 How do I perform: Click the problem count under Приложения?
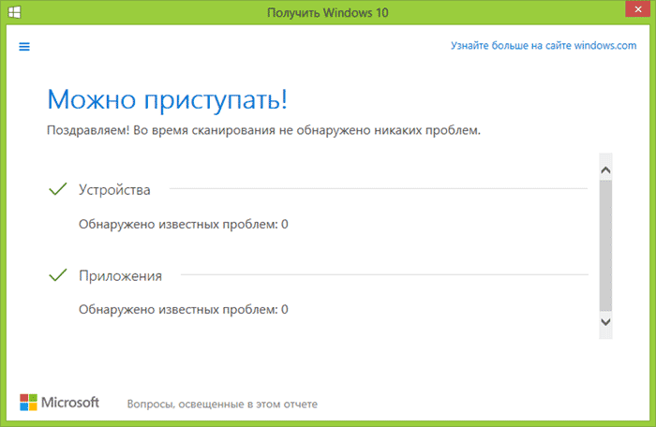pos(183,309)
